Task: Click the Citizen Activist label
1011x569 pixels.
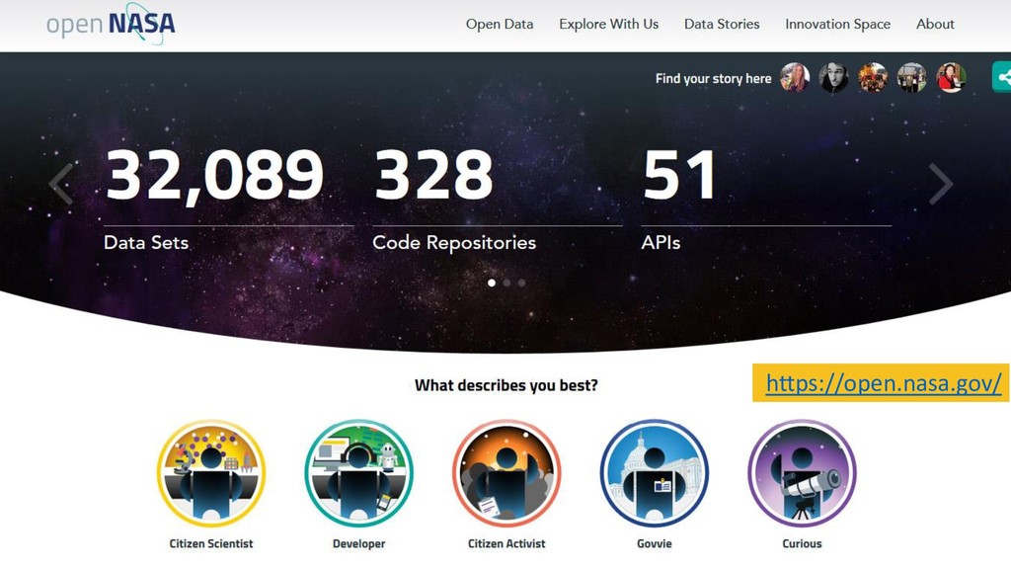Action: pos(506,544)
